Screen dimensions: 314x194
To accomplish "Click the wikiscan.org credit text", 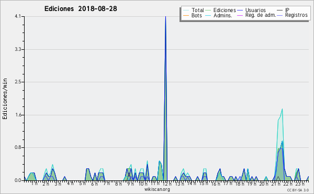I will point(157,189).
